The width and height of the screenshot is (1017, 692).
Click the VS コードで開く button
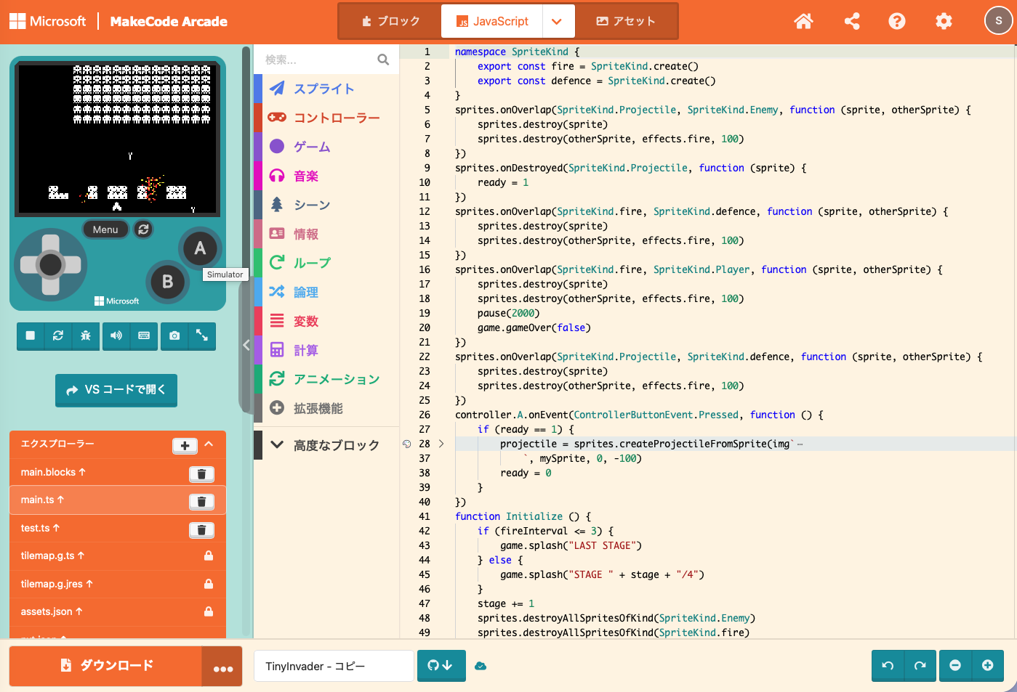tap(116, 390)
